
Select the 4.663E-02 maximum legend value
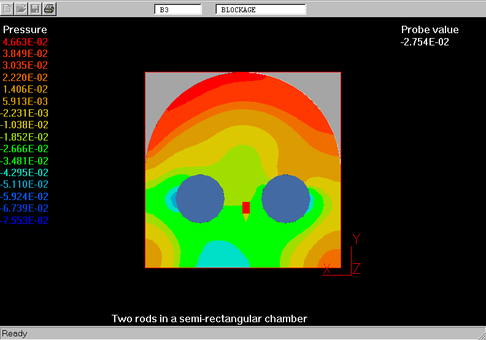(x=25, y=42)
